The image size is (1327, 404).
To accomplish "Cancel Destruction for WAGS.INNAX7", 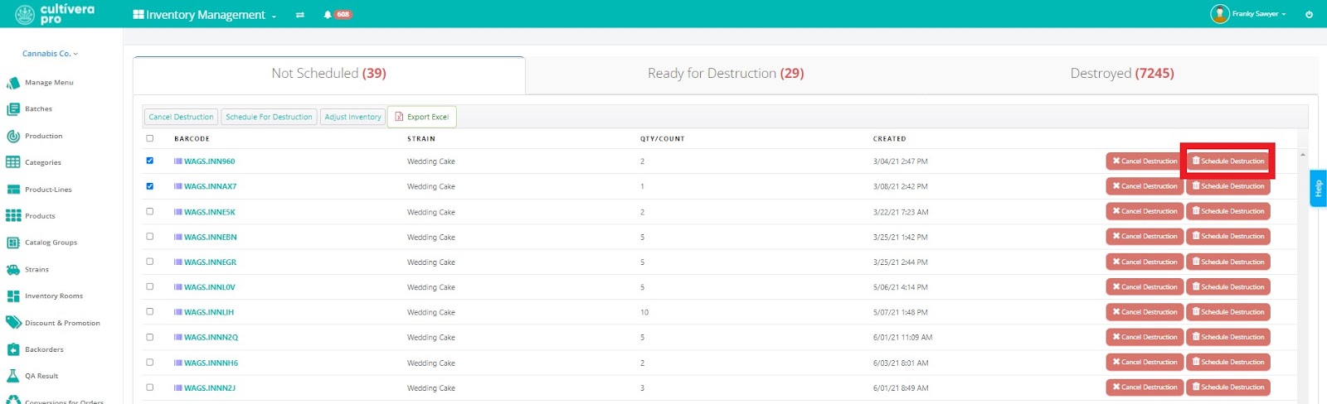I will point(1145,186).
